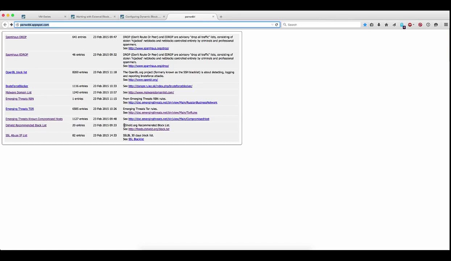Screen dimensions: 451x261
Task: Open the Spamhaus EDROP list link
Action: point(17,55)
